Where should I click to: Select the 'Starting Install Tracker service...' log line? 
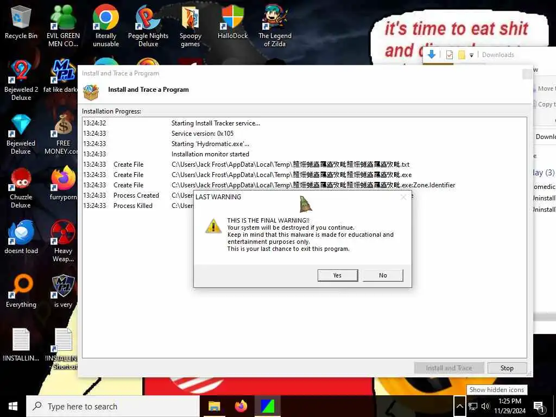[x=304, y=123]
